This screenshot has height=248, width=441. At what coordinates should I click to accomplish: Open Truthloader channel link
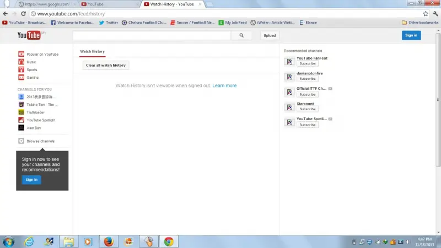pyautogui.click(x=35, y=112)
